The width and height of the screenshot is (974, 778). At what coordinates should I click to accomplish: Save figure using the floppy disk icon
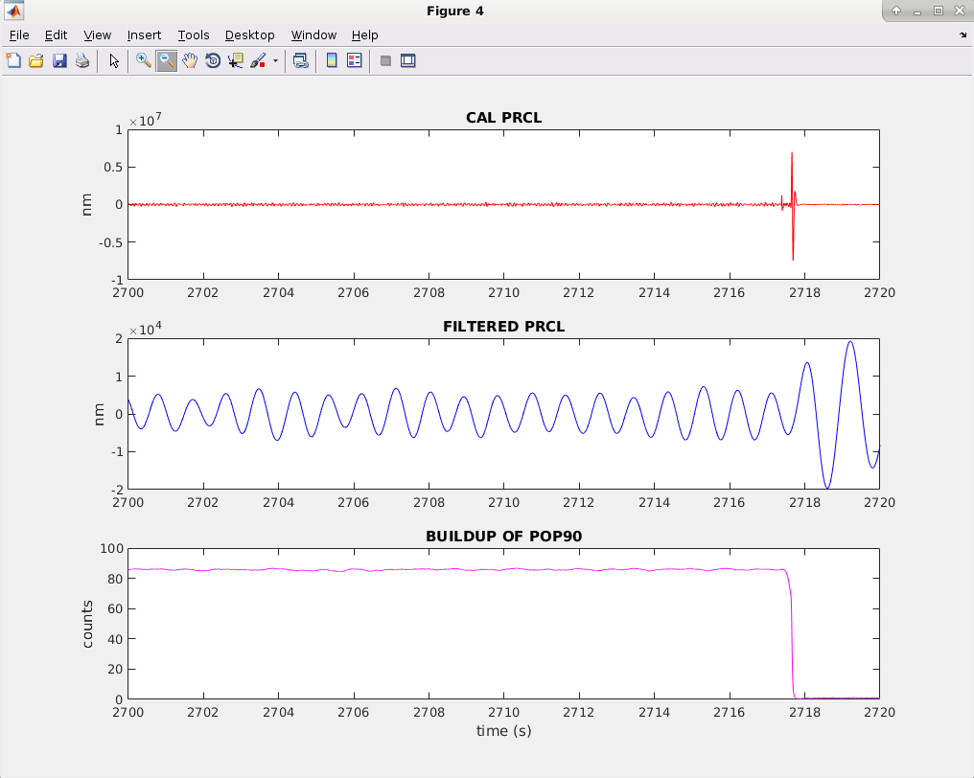pos(59,61)
